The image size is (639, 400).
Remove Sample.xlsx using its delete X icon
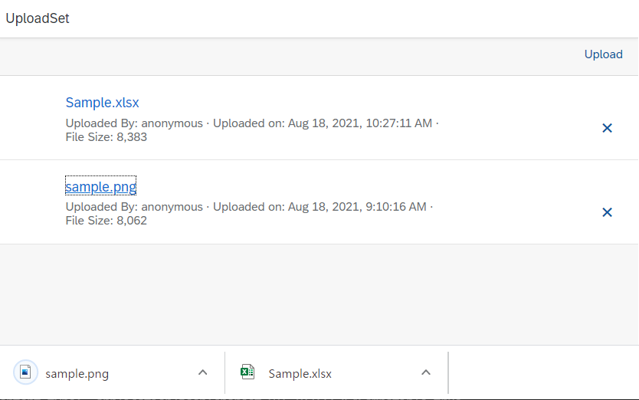tap(607, 128)
